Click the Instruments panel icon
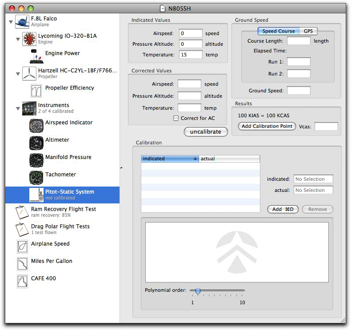351x330 pixels. click(29, 108)
